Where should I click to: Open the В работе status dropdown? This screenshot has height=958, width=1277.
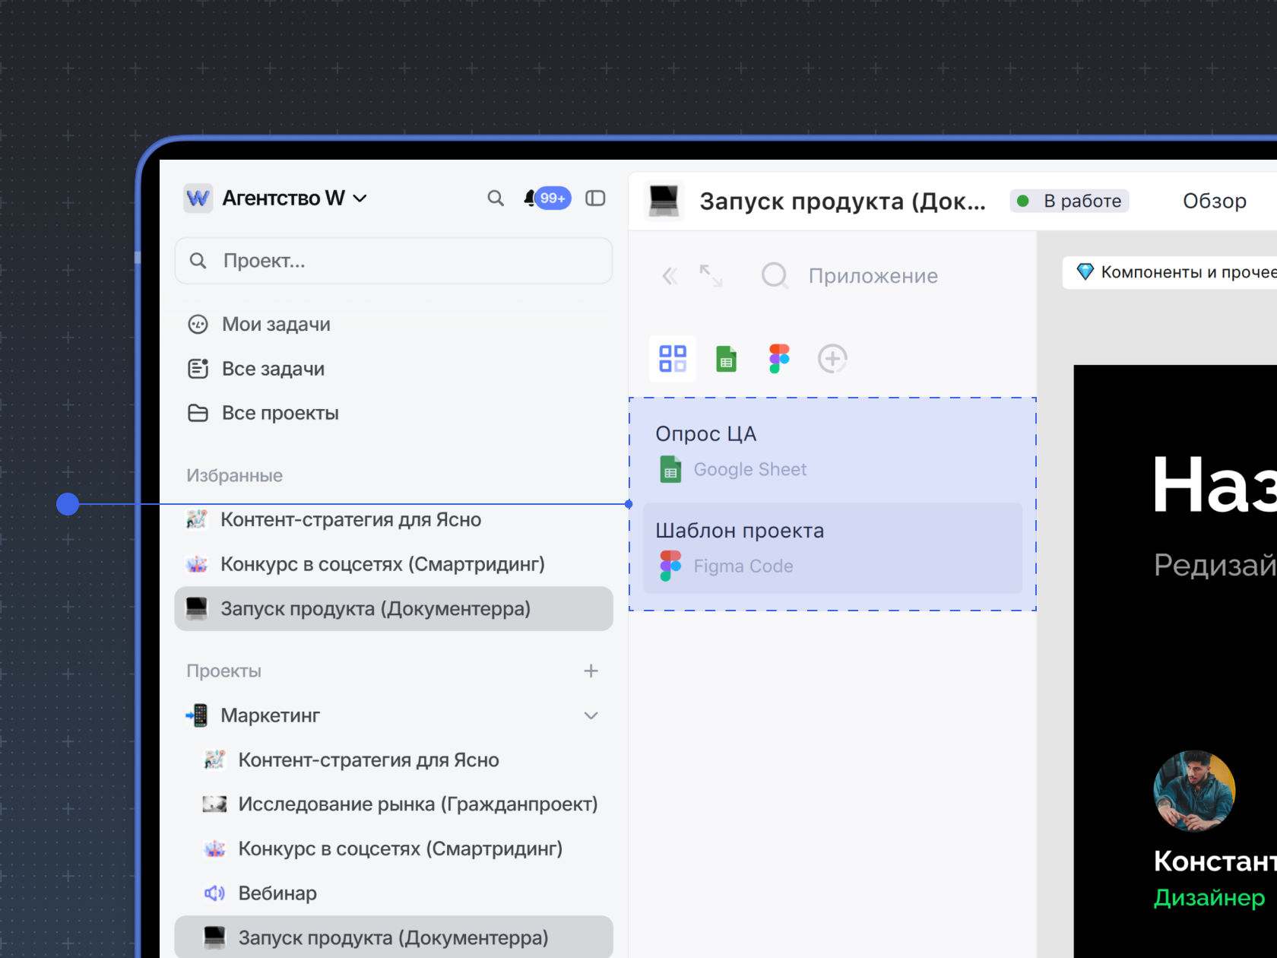pos(1069,201)
